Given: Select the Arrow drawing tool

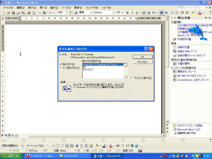Looking at the screenshot, I should (x=53, y=146).
